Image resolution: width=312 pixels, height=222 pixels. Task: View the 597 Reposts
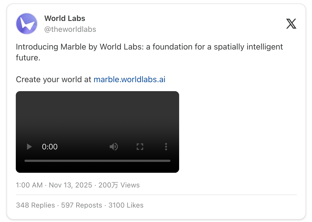81,205
